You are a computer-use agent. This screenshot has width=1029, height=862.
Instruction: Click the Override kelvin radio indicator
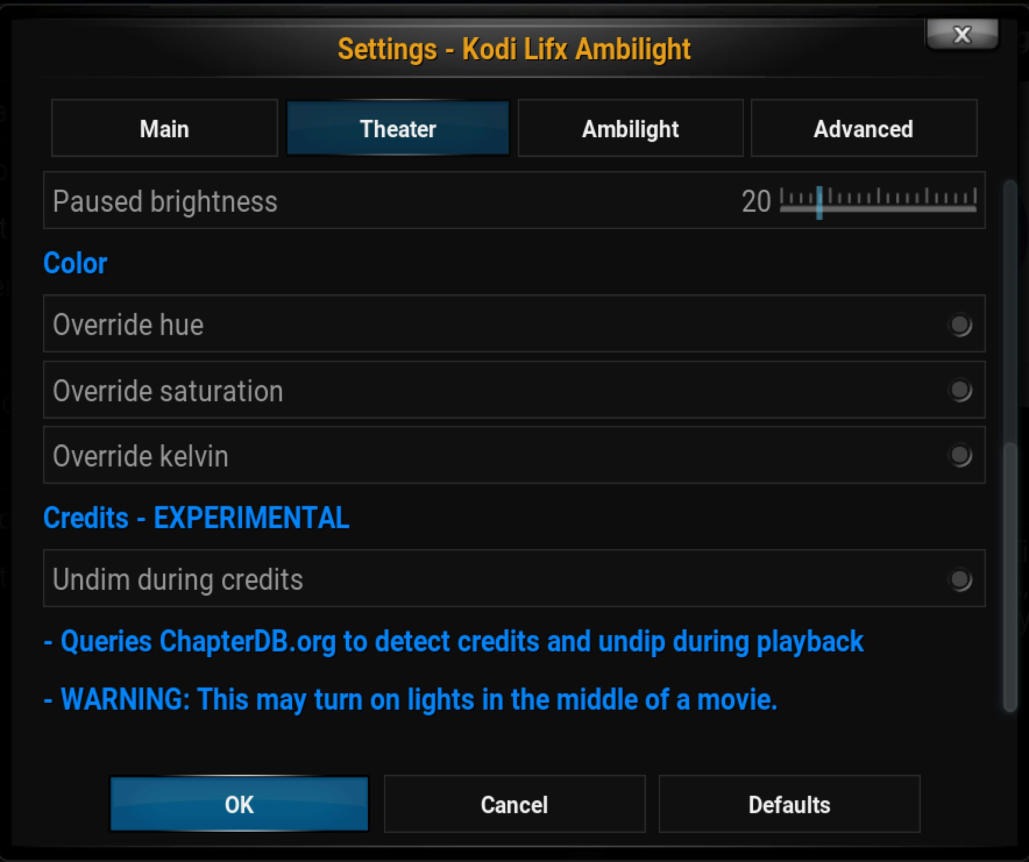(x=960, y=456)
